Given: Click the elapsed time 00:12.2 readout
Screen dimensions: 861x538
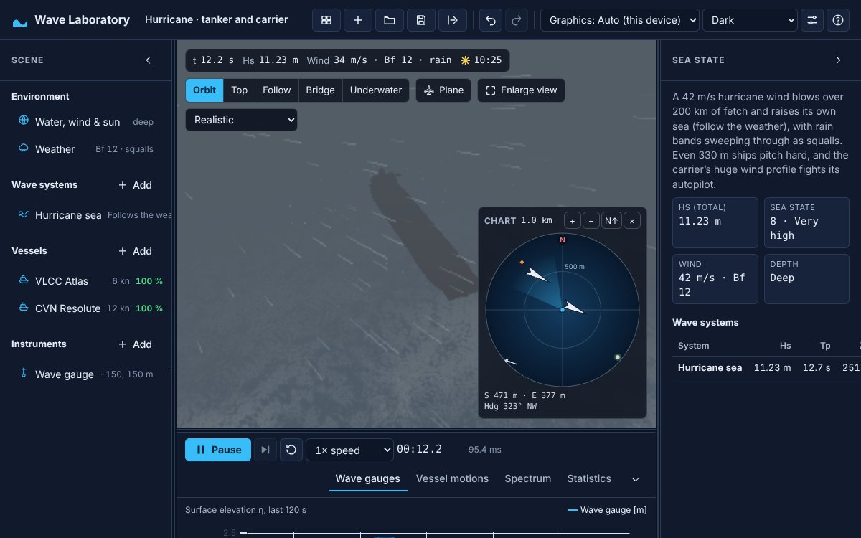Looking at the screenshot, I should click(x=420, y=450).
